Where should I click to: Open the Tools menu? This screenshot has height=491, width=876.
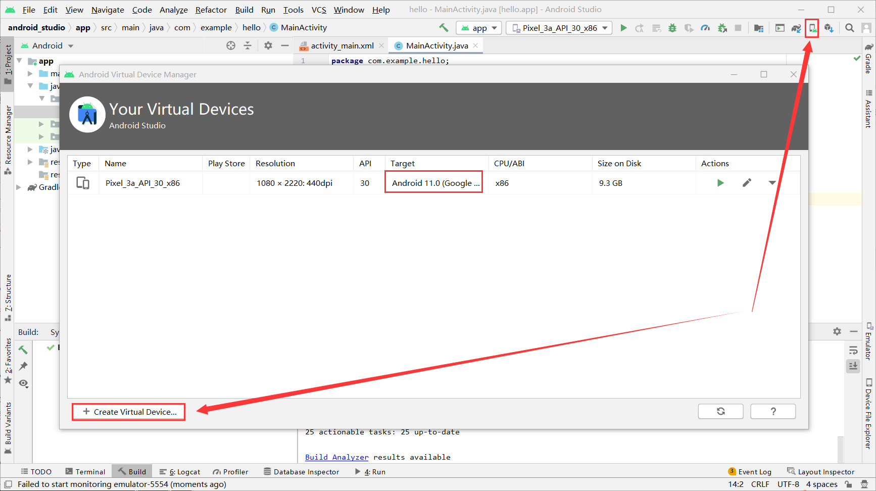(x=293, y=10)
